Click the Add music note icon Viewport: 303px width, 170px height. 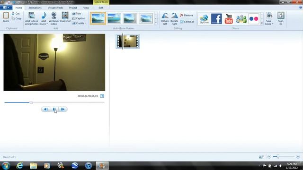(x=44, y=16)
